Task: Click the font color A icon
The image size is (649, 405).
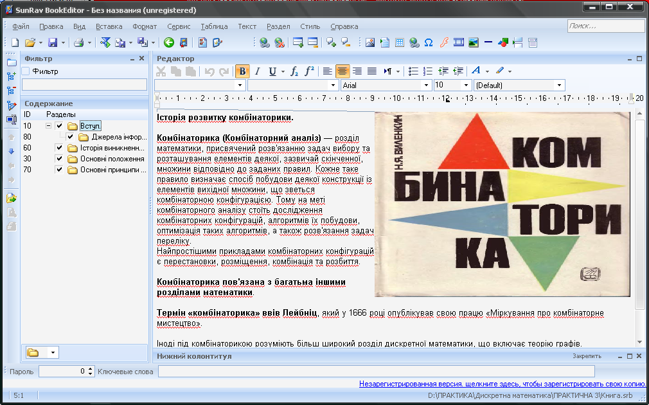Action: 476,71
